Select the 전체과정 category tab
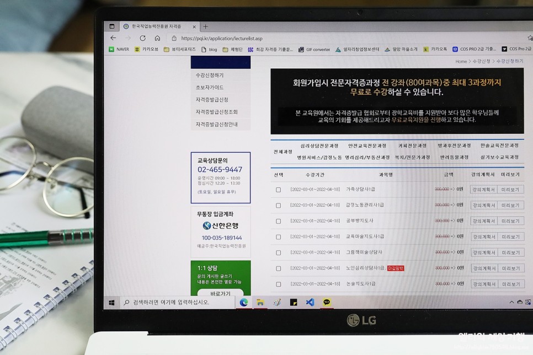This screenshot has width=533, height=355. click(x=283, y=152)
